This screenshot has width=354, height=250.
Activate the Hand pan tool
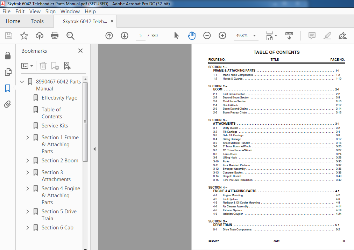pyautogui.click(x=192, y=36)
